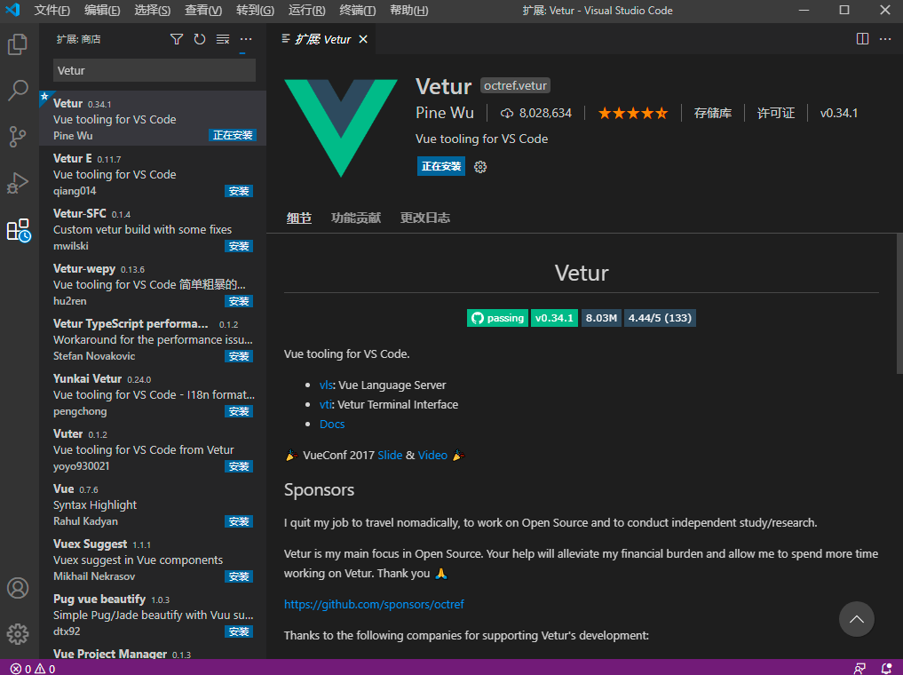Install Vue Syntax Highlight by Rahul Kadyan
Screen dimensions: 903x675
[239, 522]
